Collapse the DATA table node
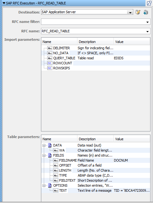This screenshot has width=153, height=203. [44, 145]
